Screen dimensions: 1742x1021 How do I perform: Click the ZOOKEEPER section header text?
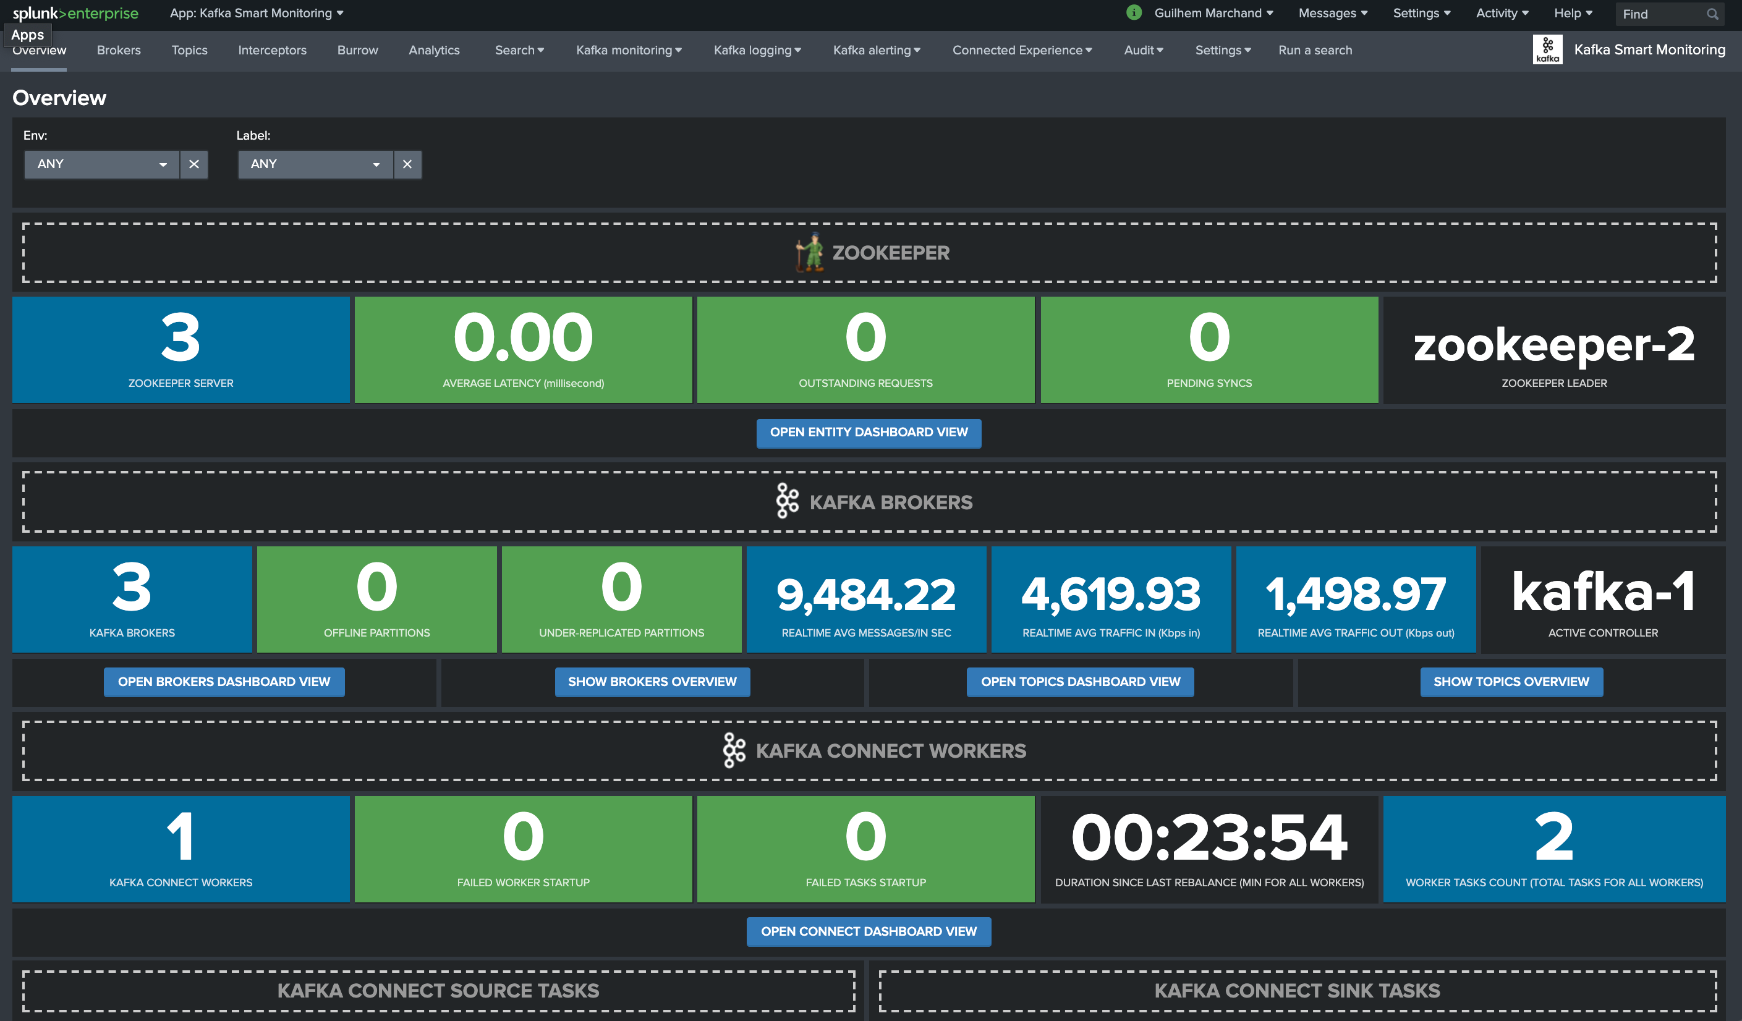890,253
